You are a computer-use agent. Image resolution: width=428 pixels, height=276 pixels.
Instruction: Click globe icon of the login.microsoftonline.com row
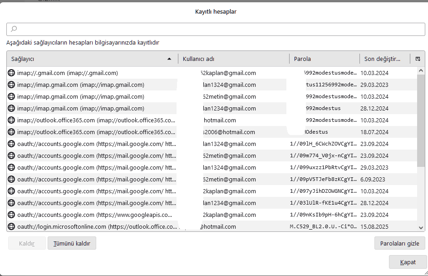click(12, 226)
